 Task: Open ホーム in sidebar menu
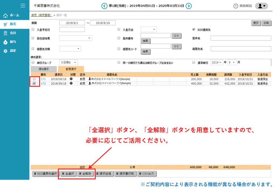point(15,15)
